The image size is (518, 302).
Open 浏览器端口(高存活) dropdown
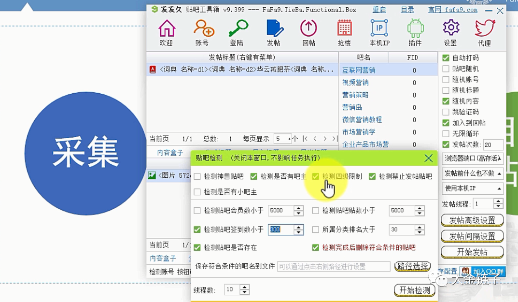coord(473,158)
